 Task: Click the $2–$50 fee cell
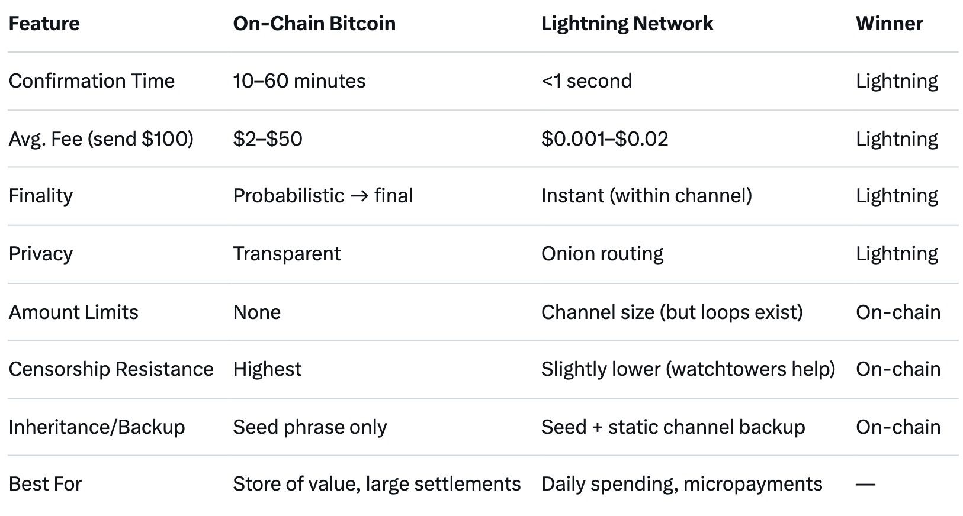(268, 138)
